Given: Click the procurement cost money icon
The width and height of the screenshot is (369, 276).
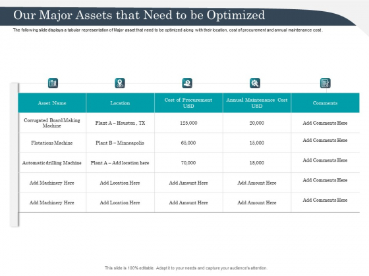Looking at the screenshot, I should (x=187, y=83).
